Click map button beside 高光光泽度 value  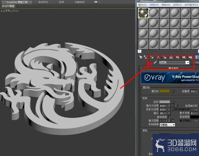pyautogui.click(x=173, y=106)
